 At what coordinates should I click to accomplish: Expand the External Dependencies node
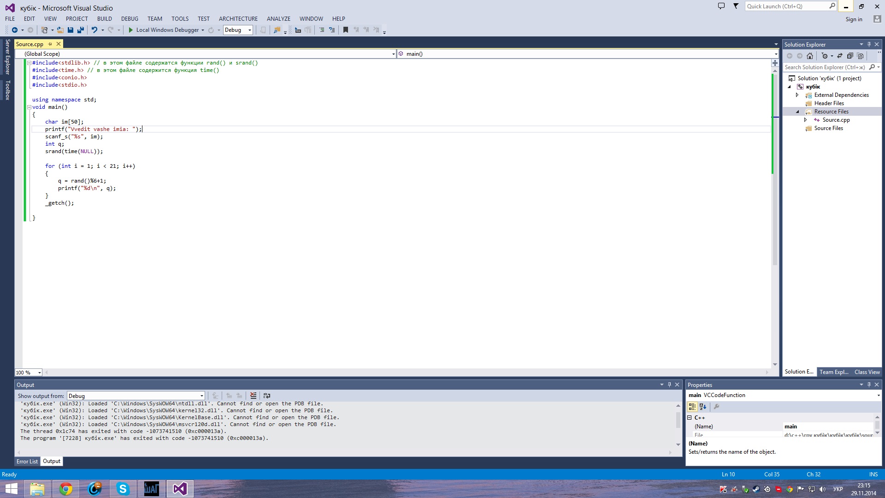[797, 95]
